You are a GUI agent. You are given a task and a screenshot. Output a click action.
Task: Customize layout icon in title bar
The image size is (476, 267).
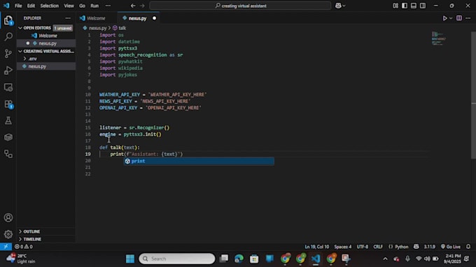(395, 6)
